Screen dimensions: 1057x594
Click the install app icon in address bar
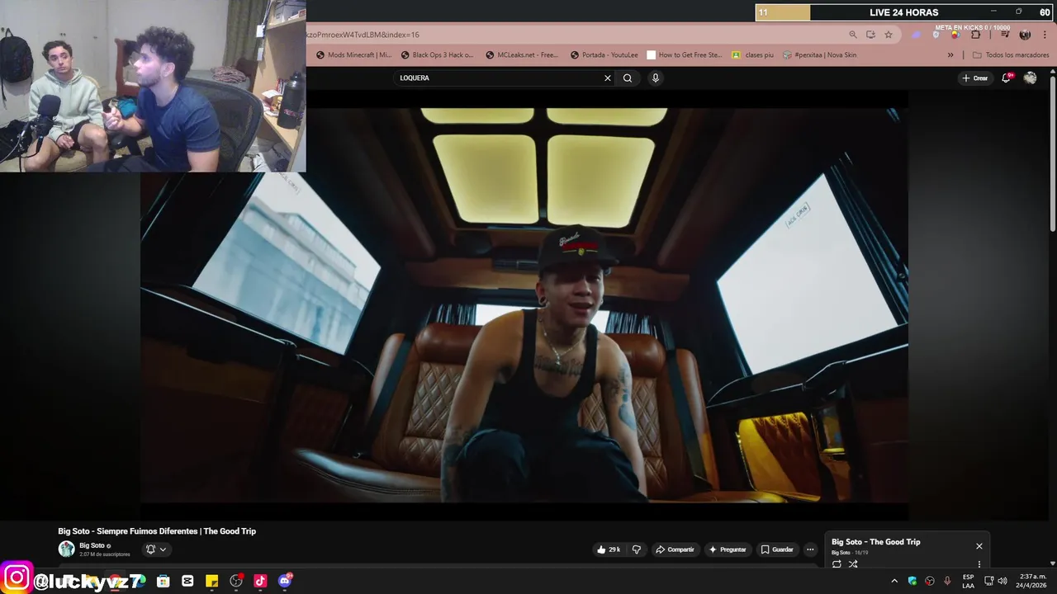tap(870, 35)
